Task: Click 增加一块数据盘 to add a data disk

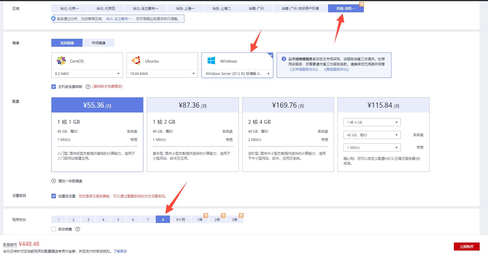Action: point(70,181)
